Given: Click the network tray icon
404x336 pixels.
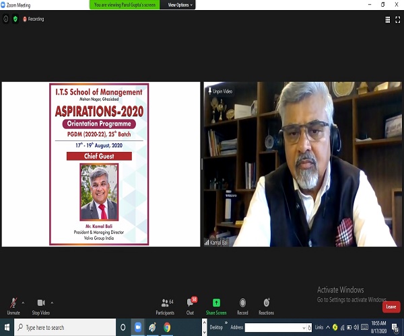Looking at the screenshot, I should click(x=343, y=327).
